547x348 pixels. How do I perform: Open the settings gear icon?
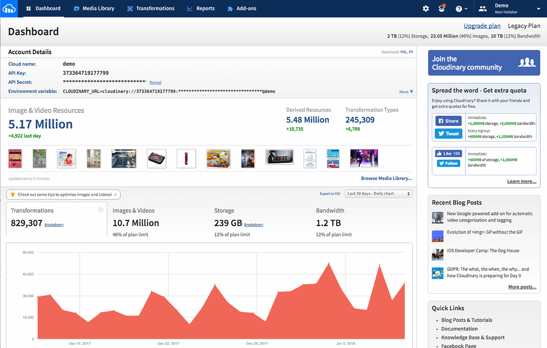[426, 8]
